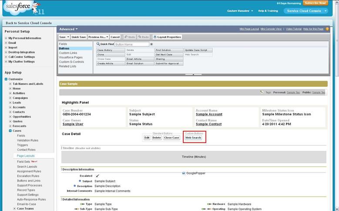Screen dimensions: 339x211
Task: Open the Preview As dropdown
Action: [x=98, y=37]
